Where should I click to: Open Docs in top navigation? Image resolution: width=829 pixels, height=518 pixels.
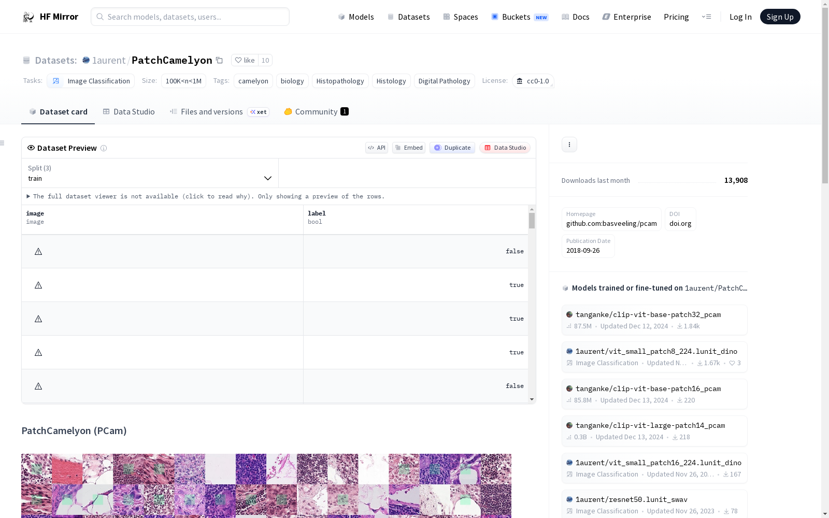click(576, 17)
